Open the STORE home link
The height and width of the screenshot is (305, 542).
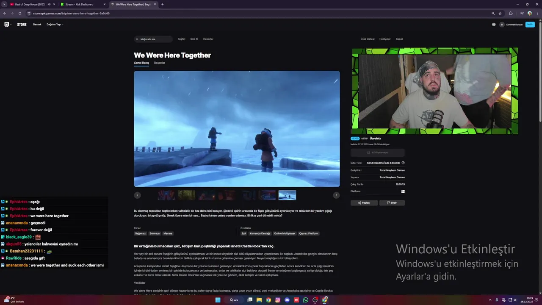(22, 25)
